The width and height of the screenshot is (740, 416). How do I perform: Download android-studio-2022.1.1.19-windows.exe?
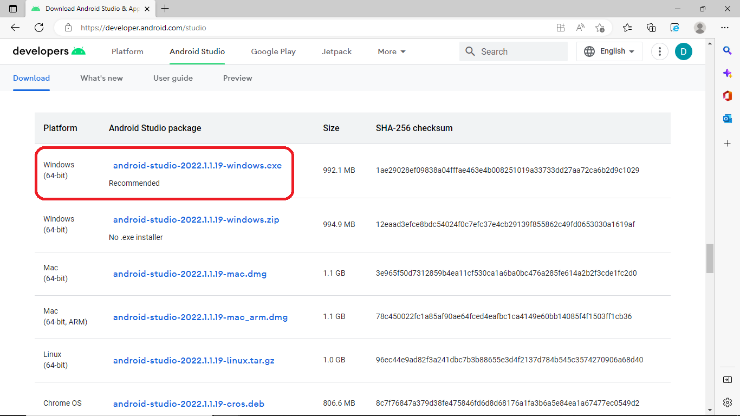[x=197, y=166]
